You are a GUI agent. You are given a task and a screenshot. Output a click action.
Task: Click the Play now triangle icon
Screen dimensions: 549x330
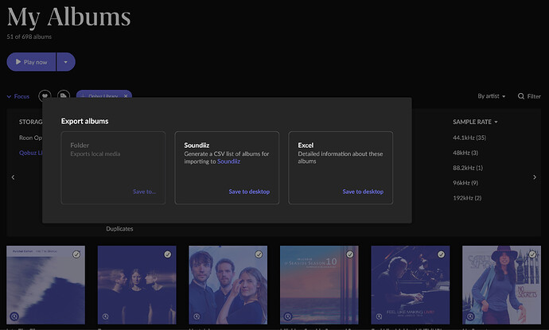click(x=18, y=62)
